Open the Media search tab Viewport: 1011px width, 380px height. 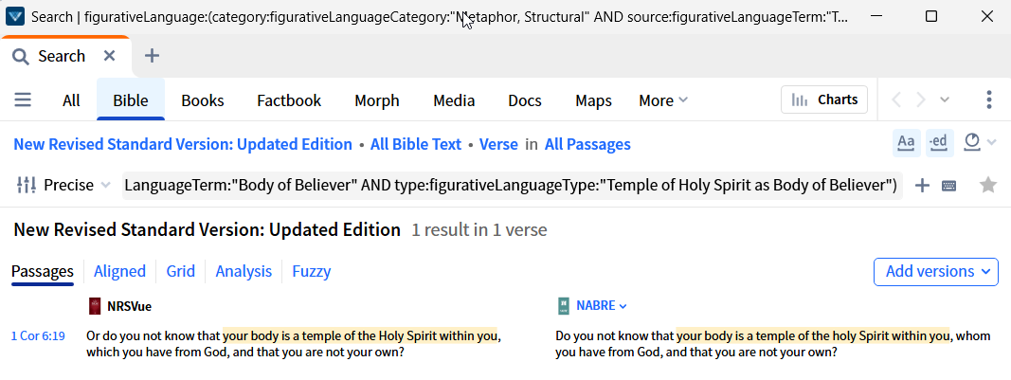tap(454, 100)
